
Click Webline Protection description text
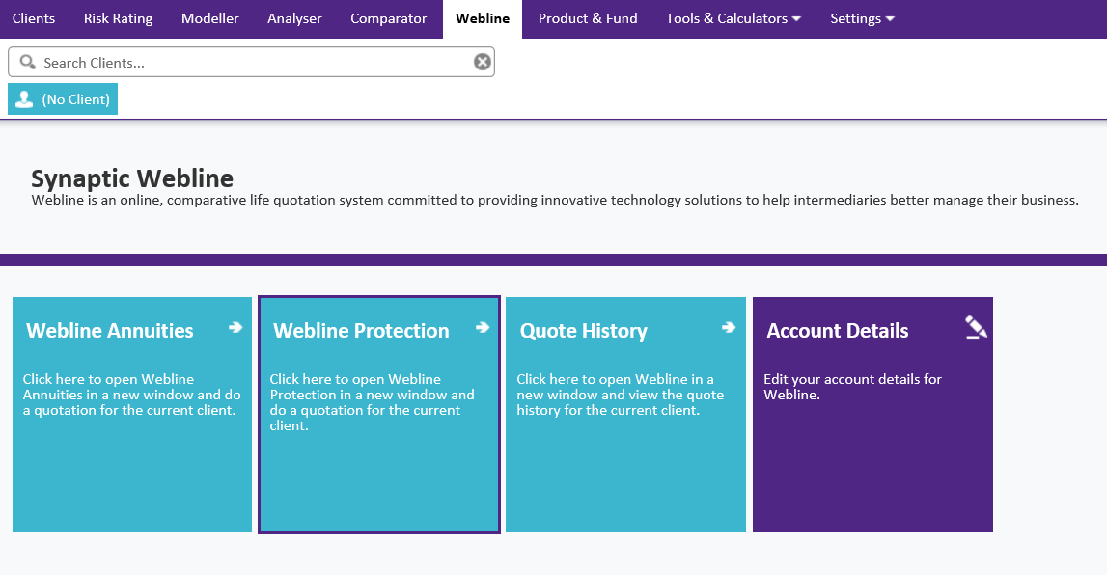point(373,402)
